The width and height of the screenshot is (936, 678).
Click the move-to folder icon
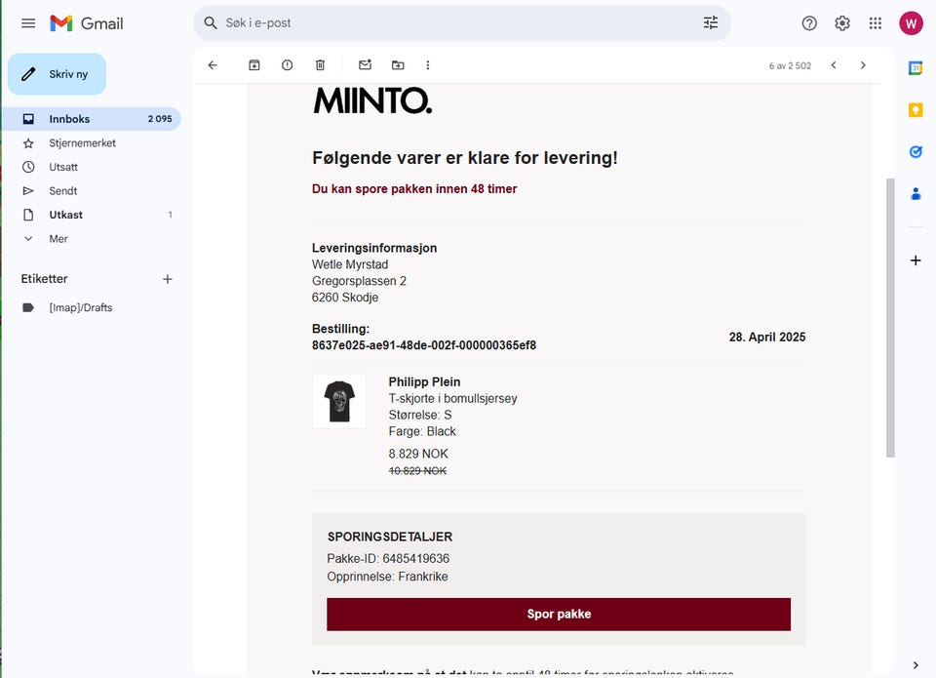coord(398,65)
